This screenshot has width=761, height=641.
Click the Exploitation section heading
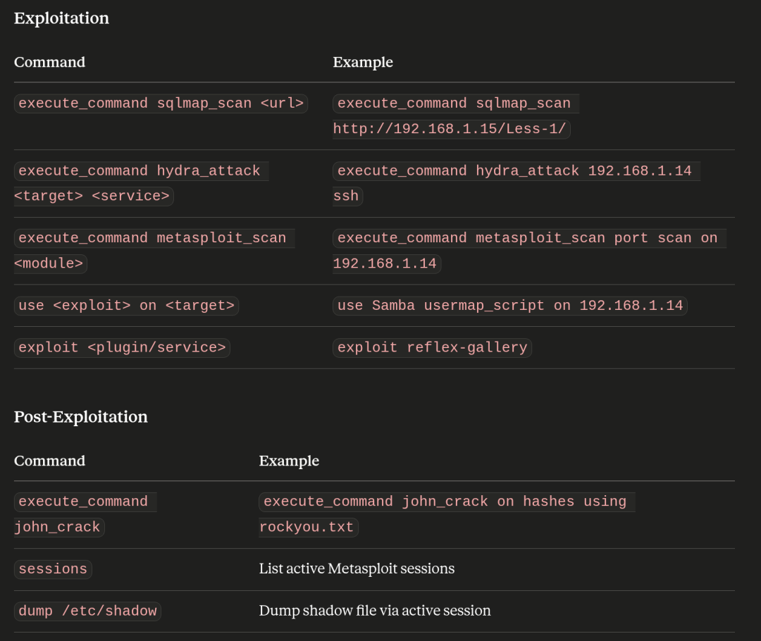click(x=61, y=18)
